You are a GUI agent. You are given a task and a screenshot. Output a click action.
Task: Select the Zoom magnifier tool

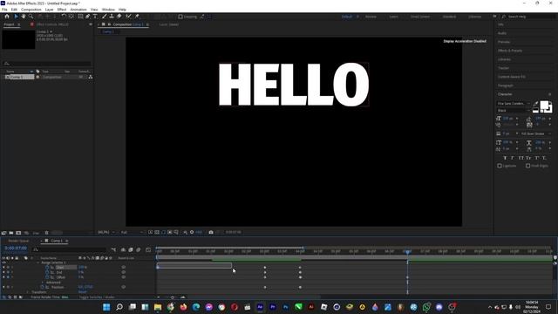click(31, 17)
